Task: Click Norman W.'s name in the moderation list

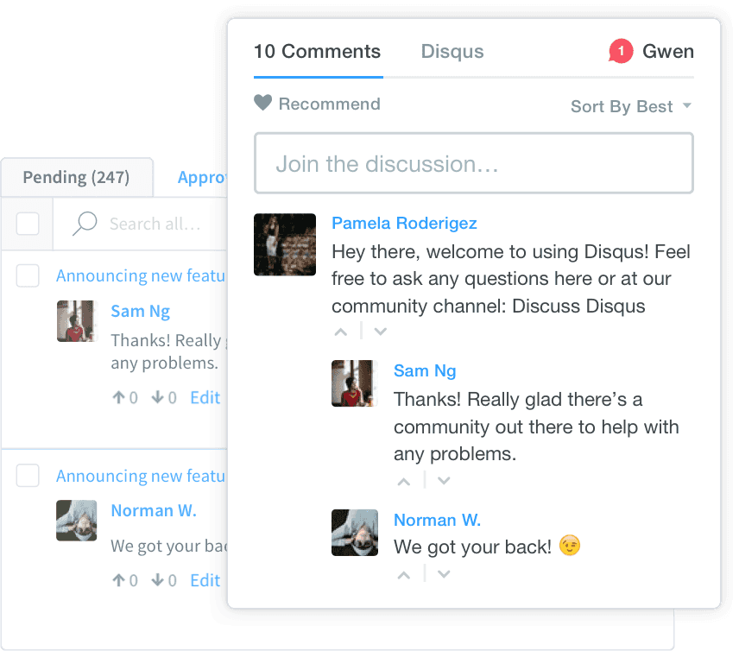Action: click(x=154, y=510)
